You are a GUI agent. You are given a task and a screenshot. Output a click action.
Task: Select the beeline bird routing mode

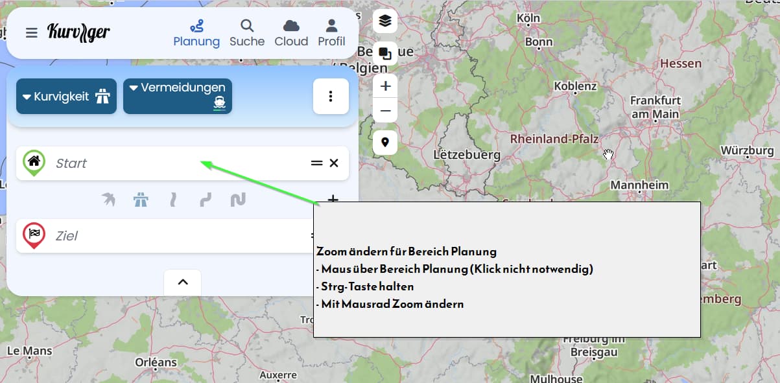pos(108,200)
